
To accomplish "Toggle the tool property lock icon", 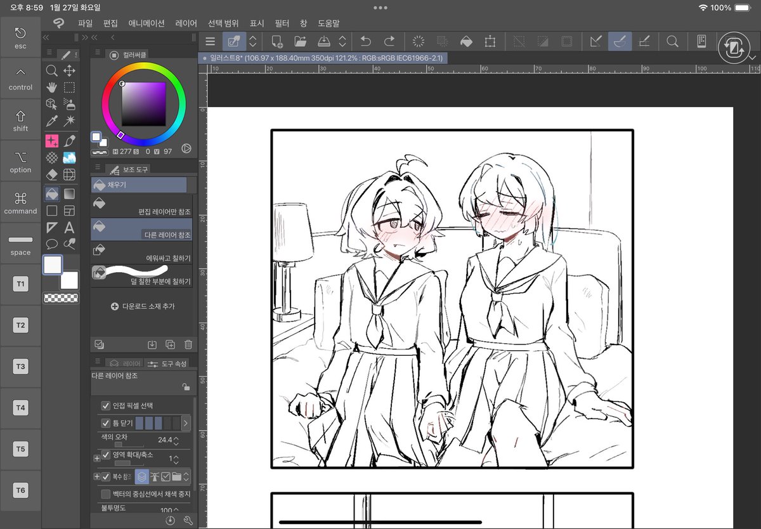I will (x=185, y=386).
